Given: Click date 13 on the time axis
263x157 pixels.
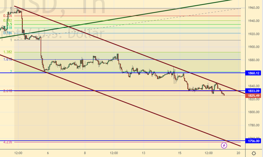Looking at the screenshot, I should point(143,153).
